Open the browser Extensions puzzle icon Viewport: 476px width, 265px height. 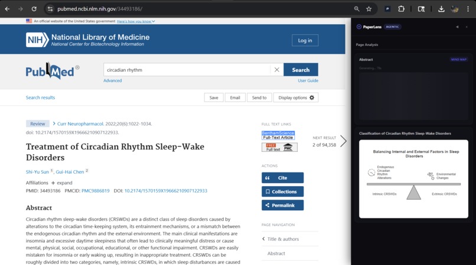click(x=402, y=9)
